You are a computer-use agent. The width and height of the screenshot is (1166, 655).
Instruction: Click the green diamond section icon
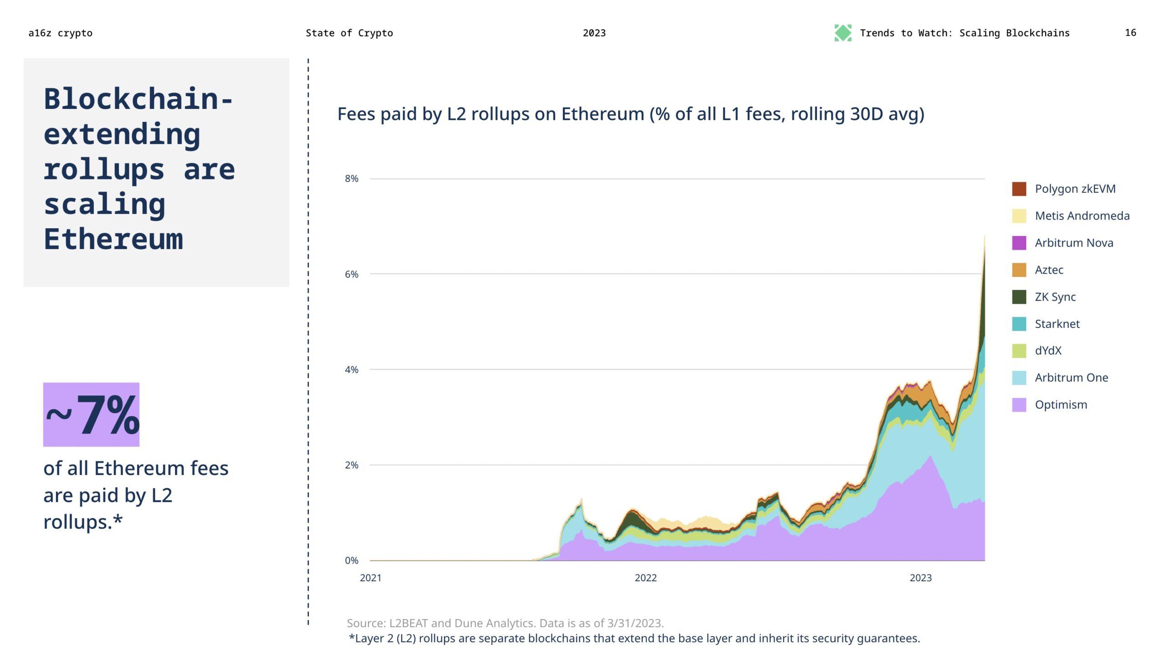(x=843, y=33)
